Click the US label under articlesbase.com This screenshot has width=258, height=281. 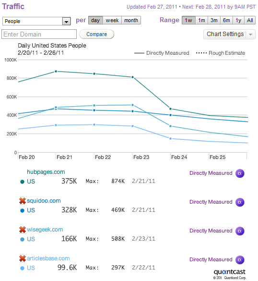tap(31, 268)
